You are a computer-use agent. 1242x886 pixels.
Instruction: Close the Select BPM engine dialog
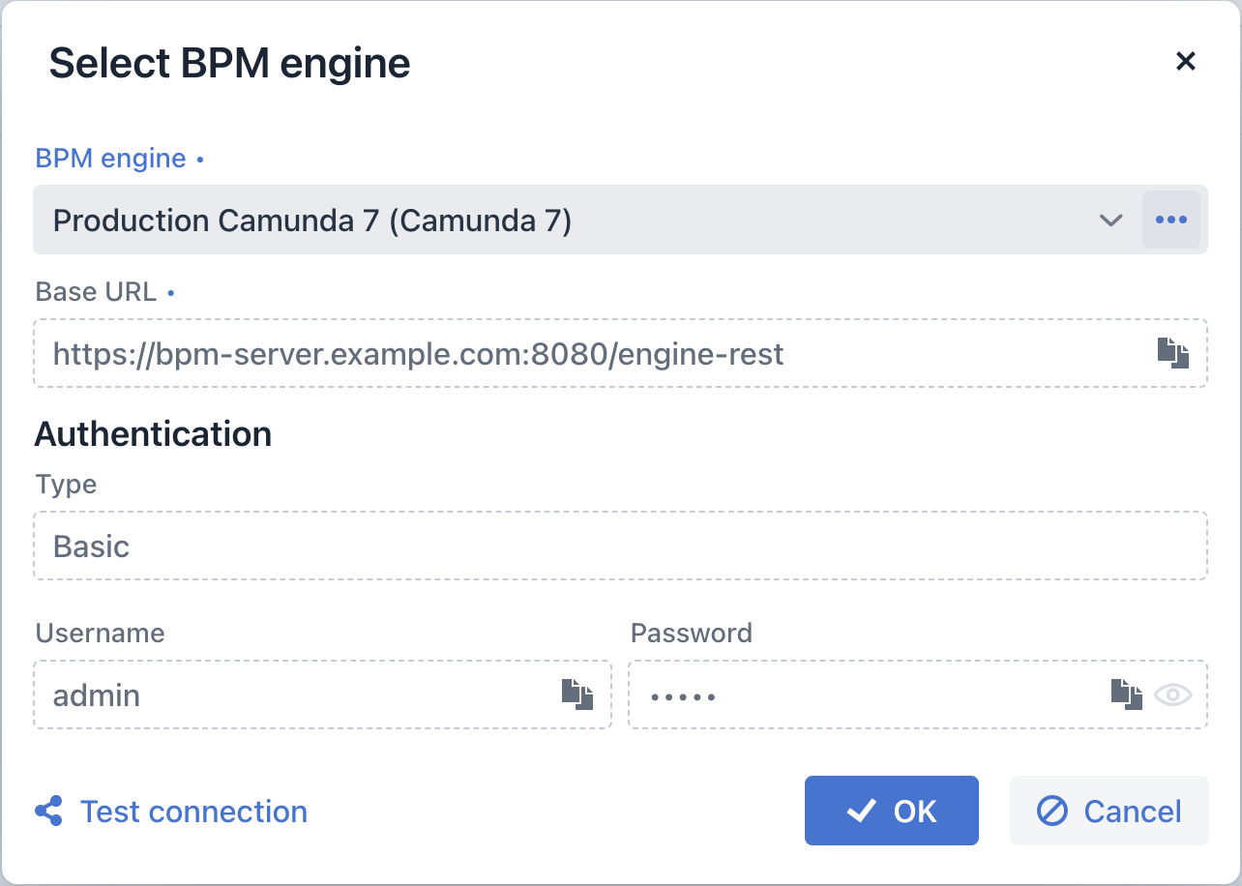pos(1186,62)
